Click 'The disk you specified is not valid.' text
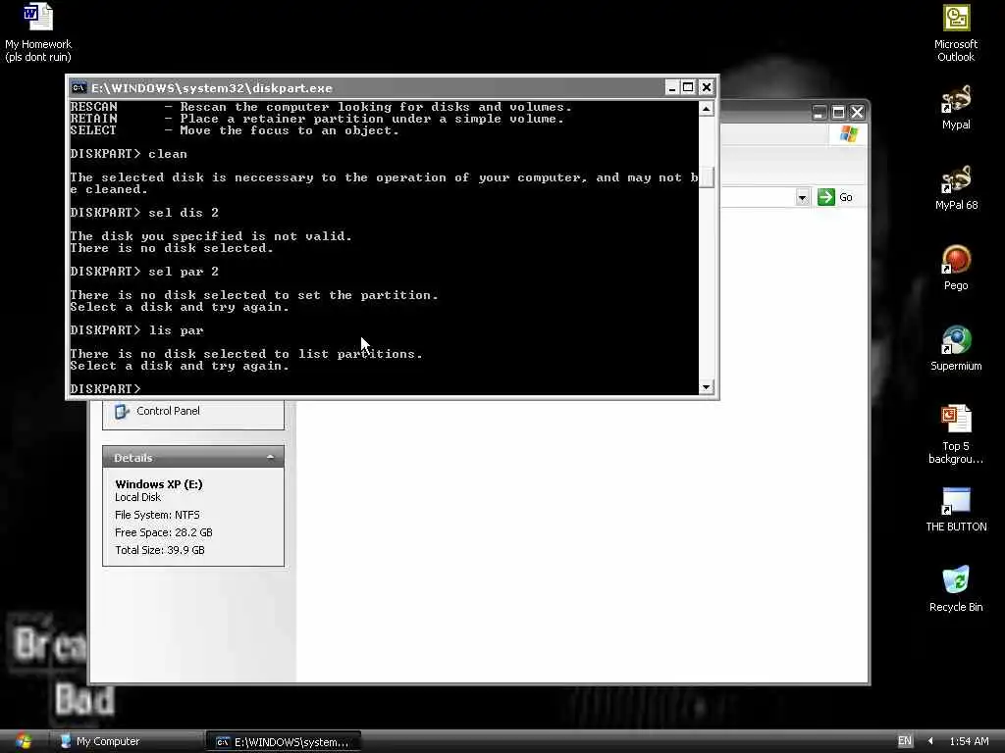 tap(211, 236)
